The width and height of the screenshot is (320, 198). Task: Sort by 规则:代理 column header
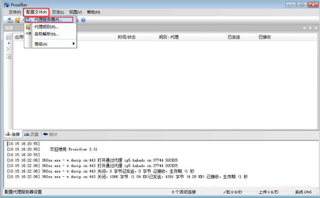tap(169, 37)
